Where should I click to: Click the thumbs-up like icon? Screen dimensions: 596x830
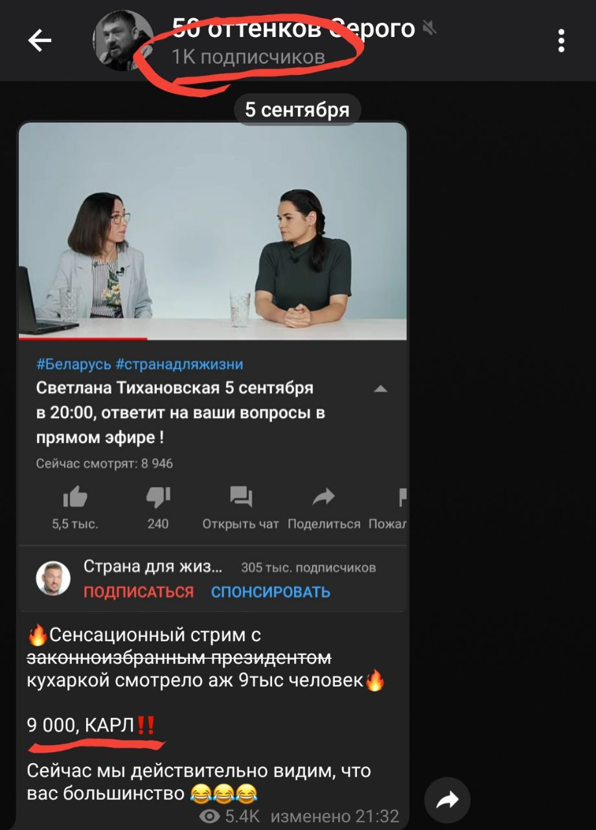click(75, 497)
